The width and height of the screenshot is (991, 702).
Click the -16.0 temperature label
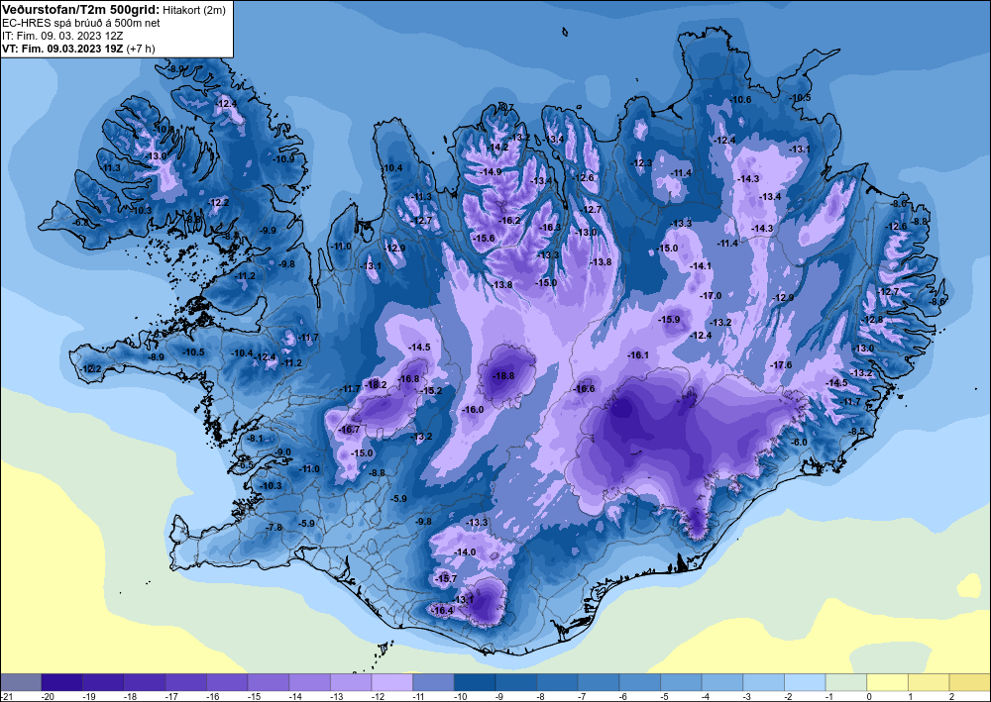click(472, 410)
